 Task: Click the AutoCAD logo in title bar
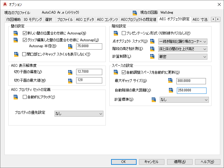5,4
